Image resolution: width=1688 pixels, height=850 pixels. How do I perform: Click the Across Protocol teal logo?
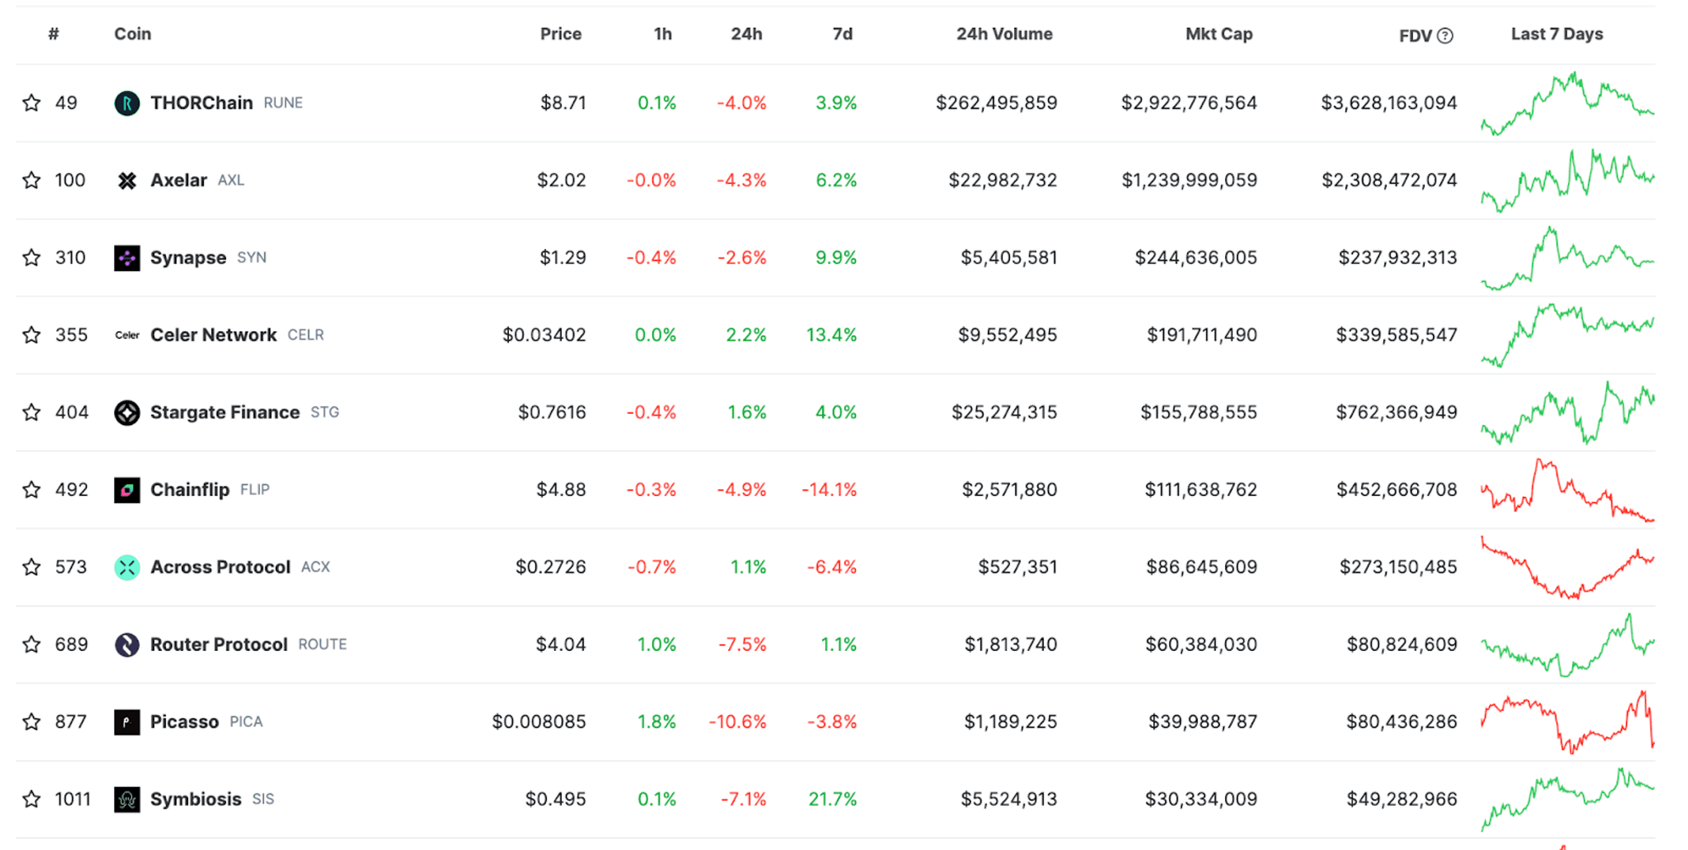click(127, 567)
